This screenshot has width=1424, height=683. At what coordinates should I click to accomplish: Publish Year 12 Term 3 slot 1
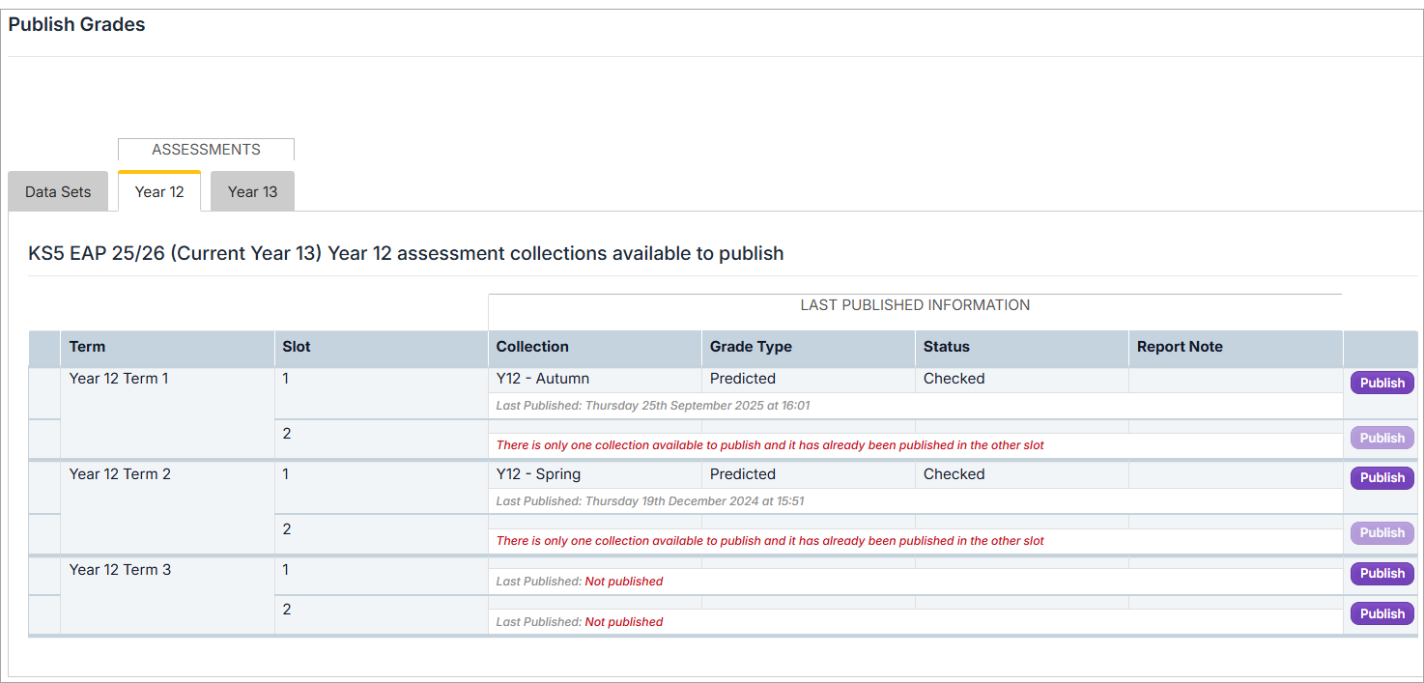tap(1381, 573)
